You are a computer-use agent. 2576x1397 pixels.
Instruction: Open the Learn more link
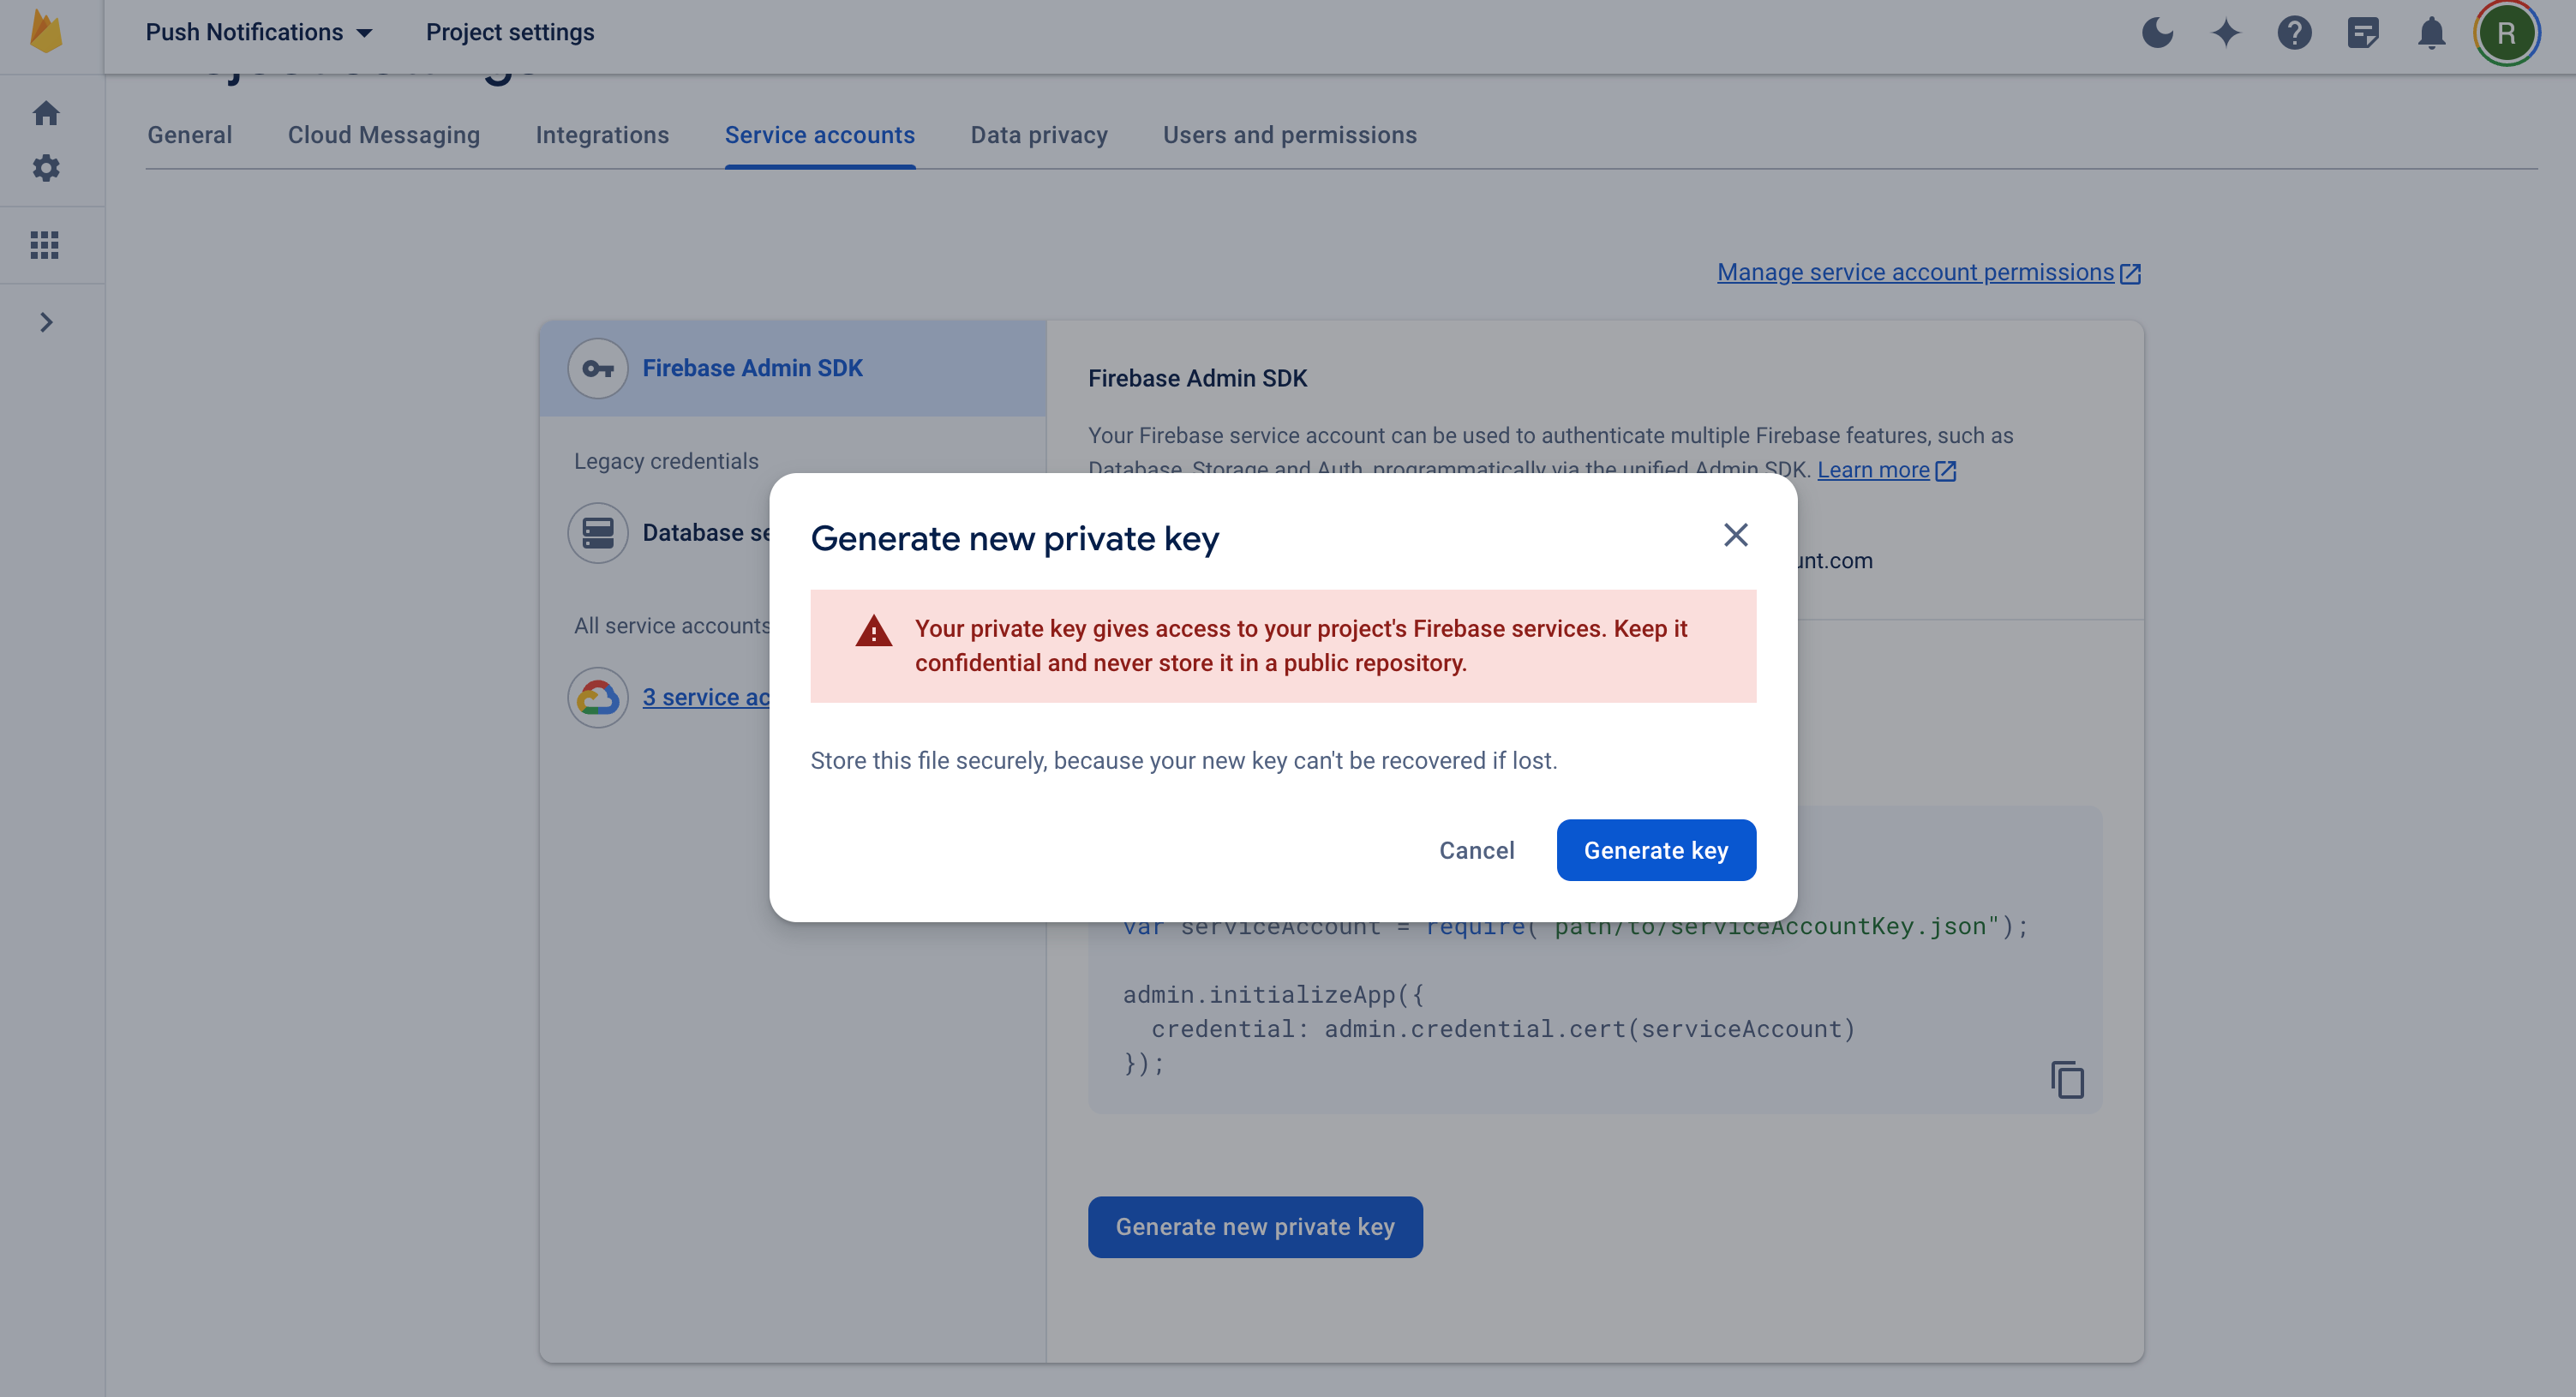(x=1886, y=470)
